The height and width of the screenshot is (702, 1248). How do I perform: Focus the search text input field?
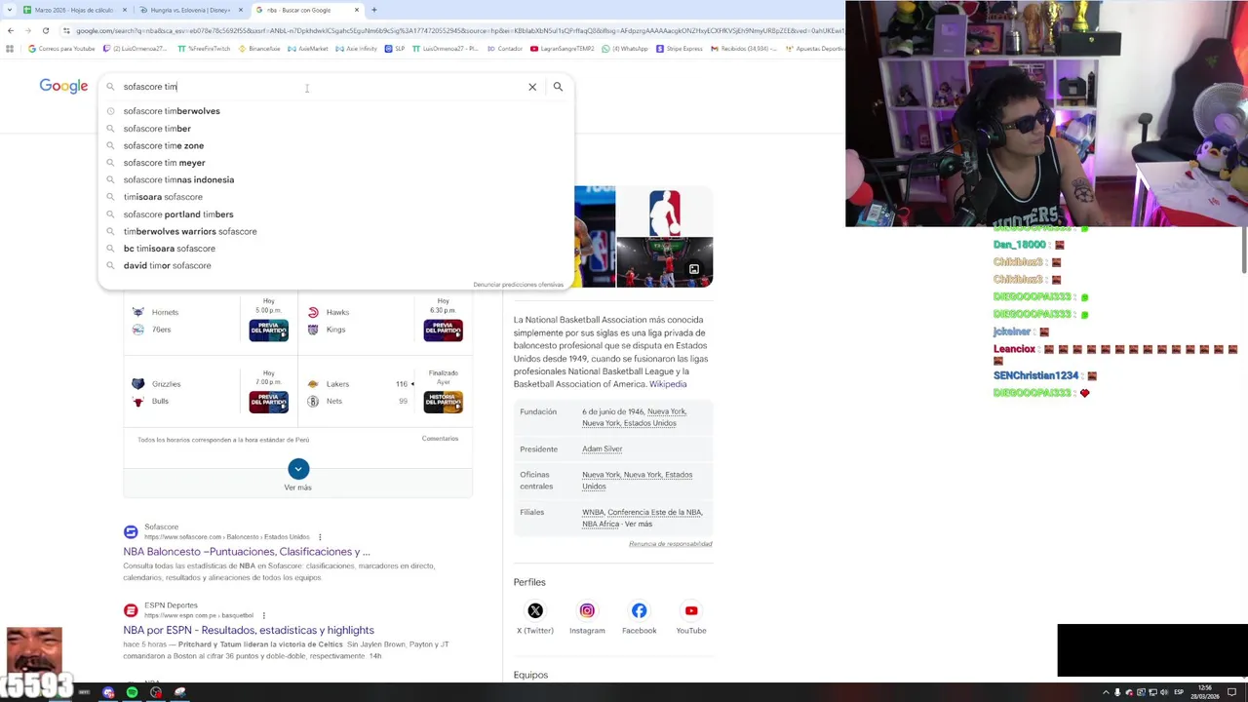click(x=322, y=87)
